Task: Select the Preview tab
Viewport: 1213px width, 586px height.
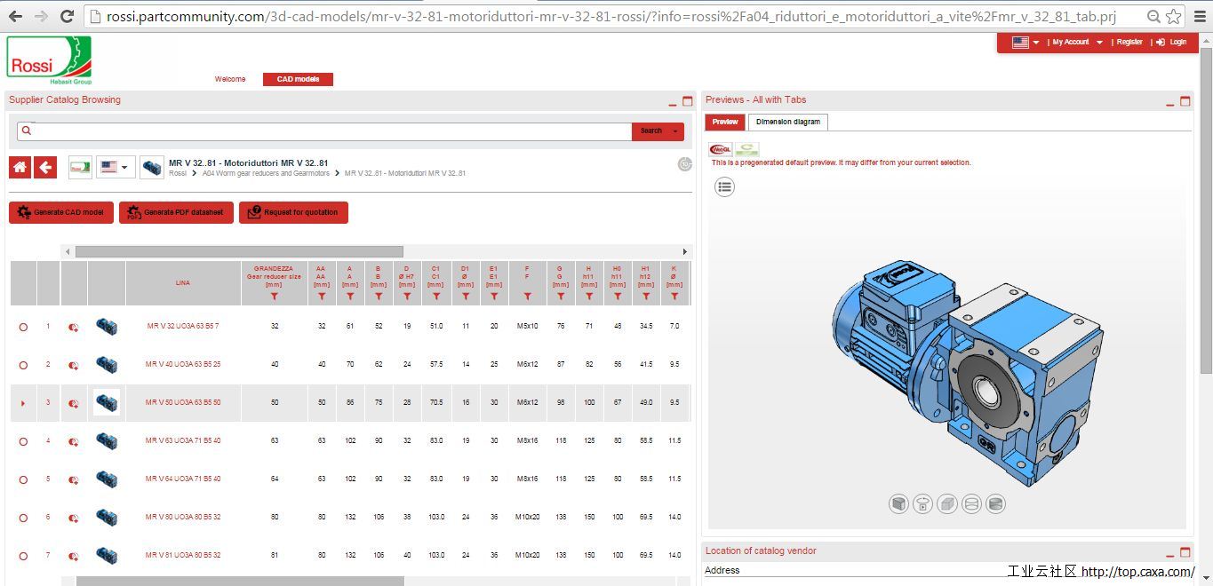Action: coord(725,122)
